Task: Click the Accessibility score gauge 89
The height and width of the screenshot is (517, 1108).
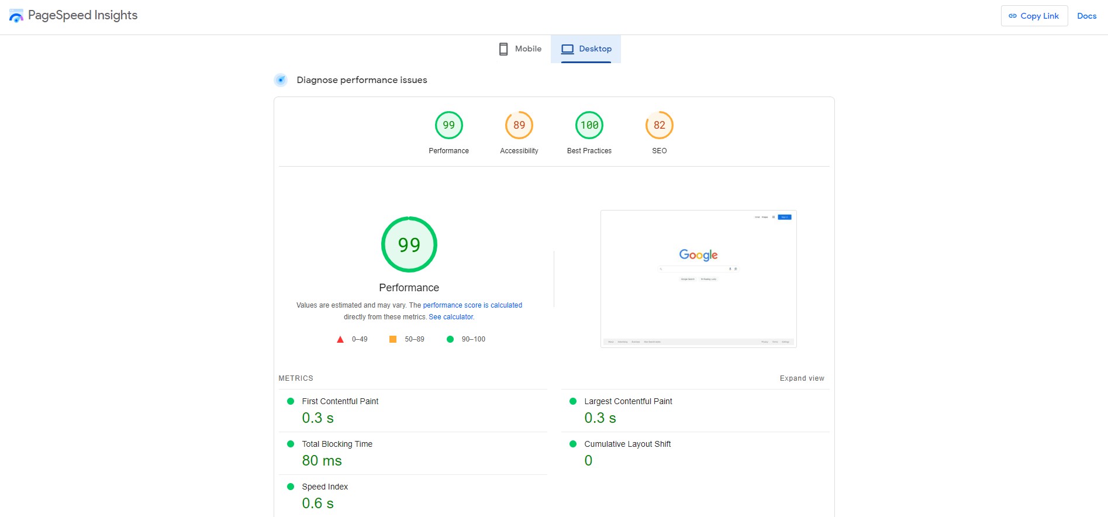Action: [519, 125]
